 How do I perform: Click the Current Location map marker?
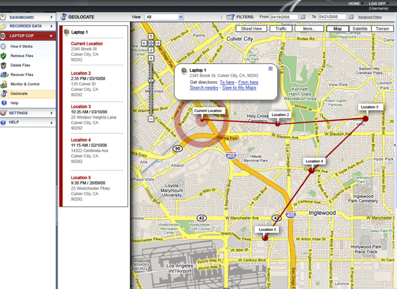click(x=202, y=120)
